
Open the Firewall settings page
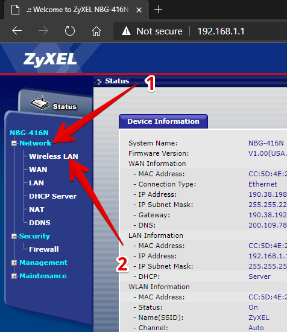pyautogui.click(x=44, y=249)
